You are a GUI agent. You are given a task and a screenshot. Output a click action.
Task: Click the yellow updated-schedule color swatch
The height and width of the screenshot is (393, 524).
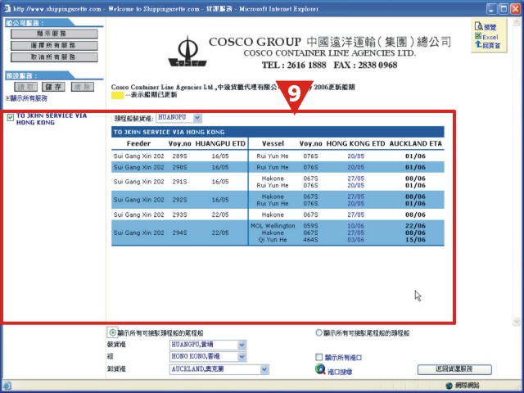117,95
